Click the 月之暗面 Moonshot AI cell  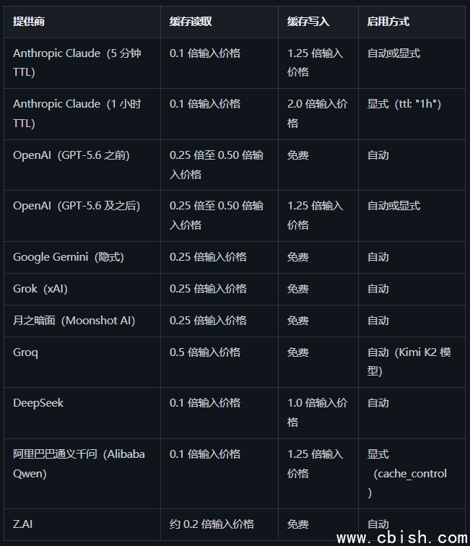(x=82, y=321)
